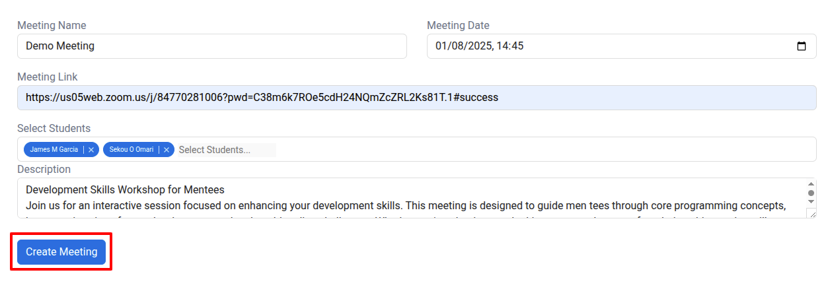Submit the form with Create Meeting
This screenshot has width=828, height=297.
pyautogui.click(x=61, y=251)
